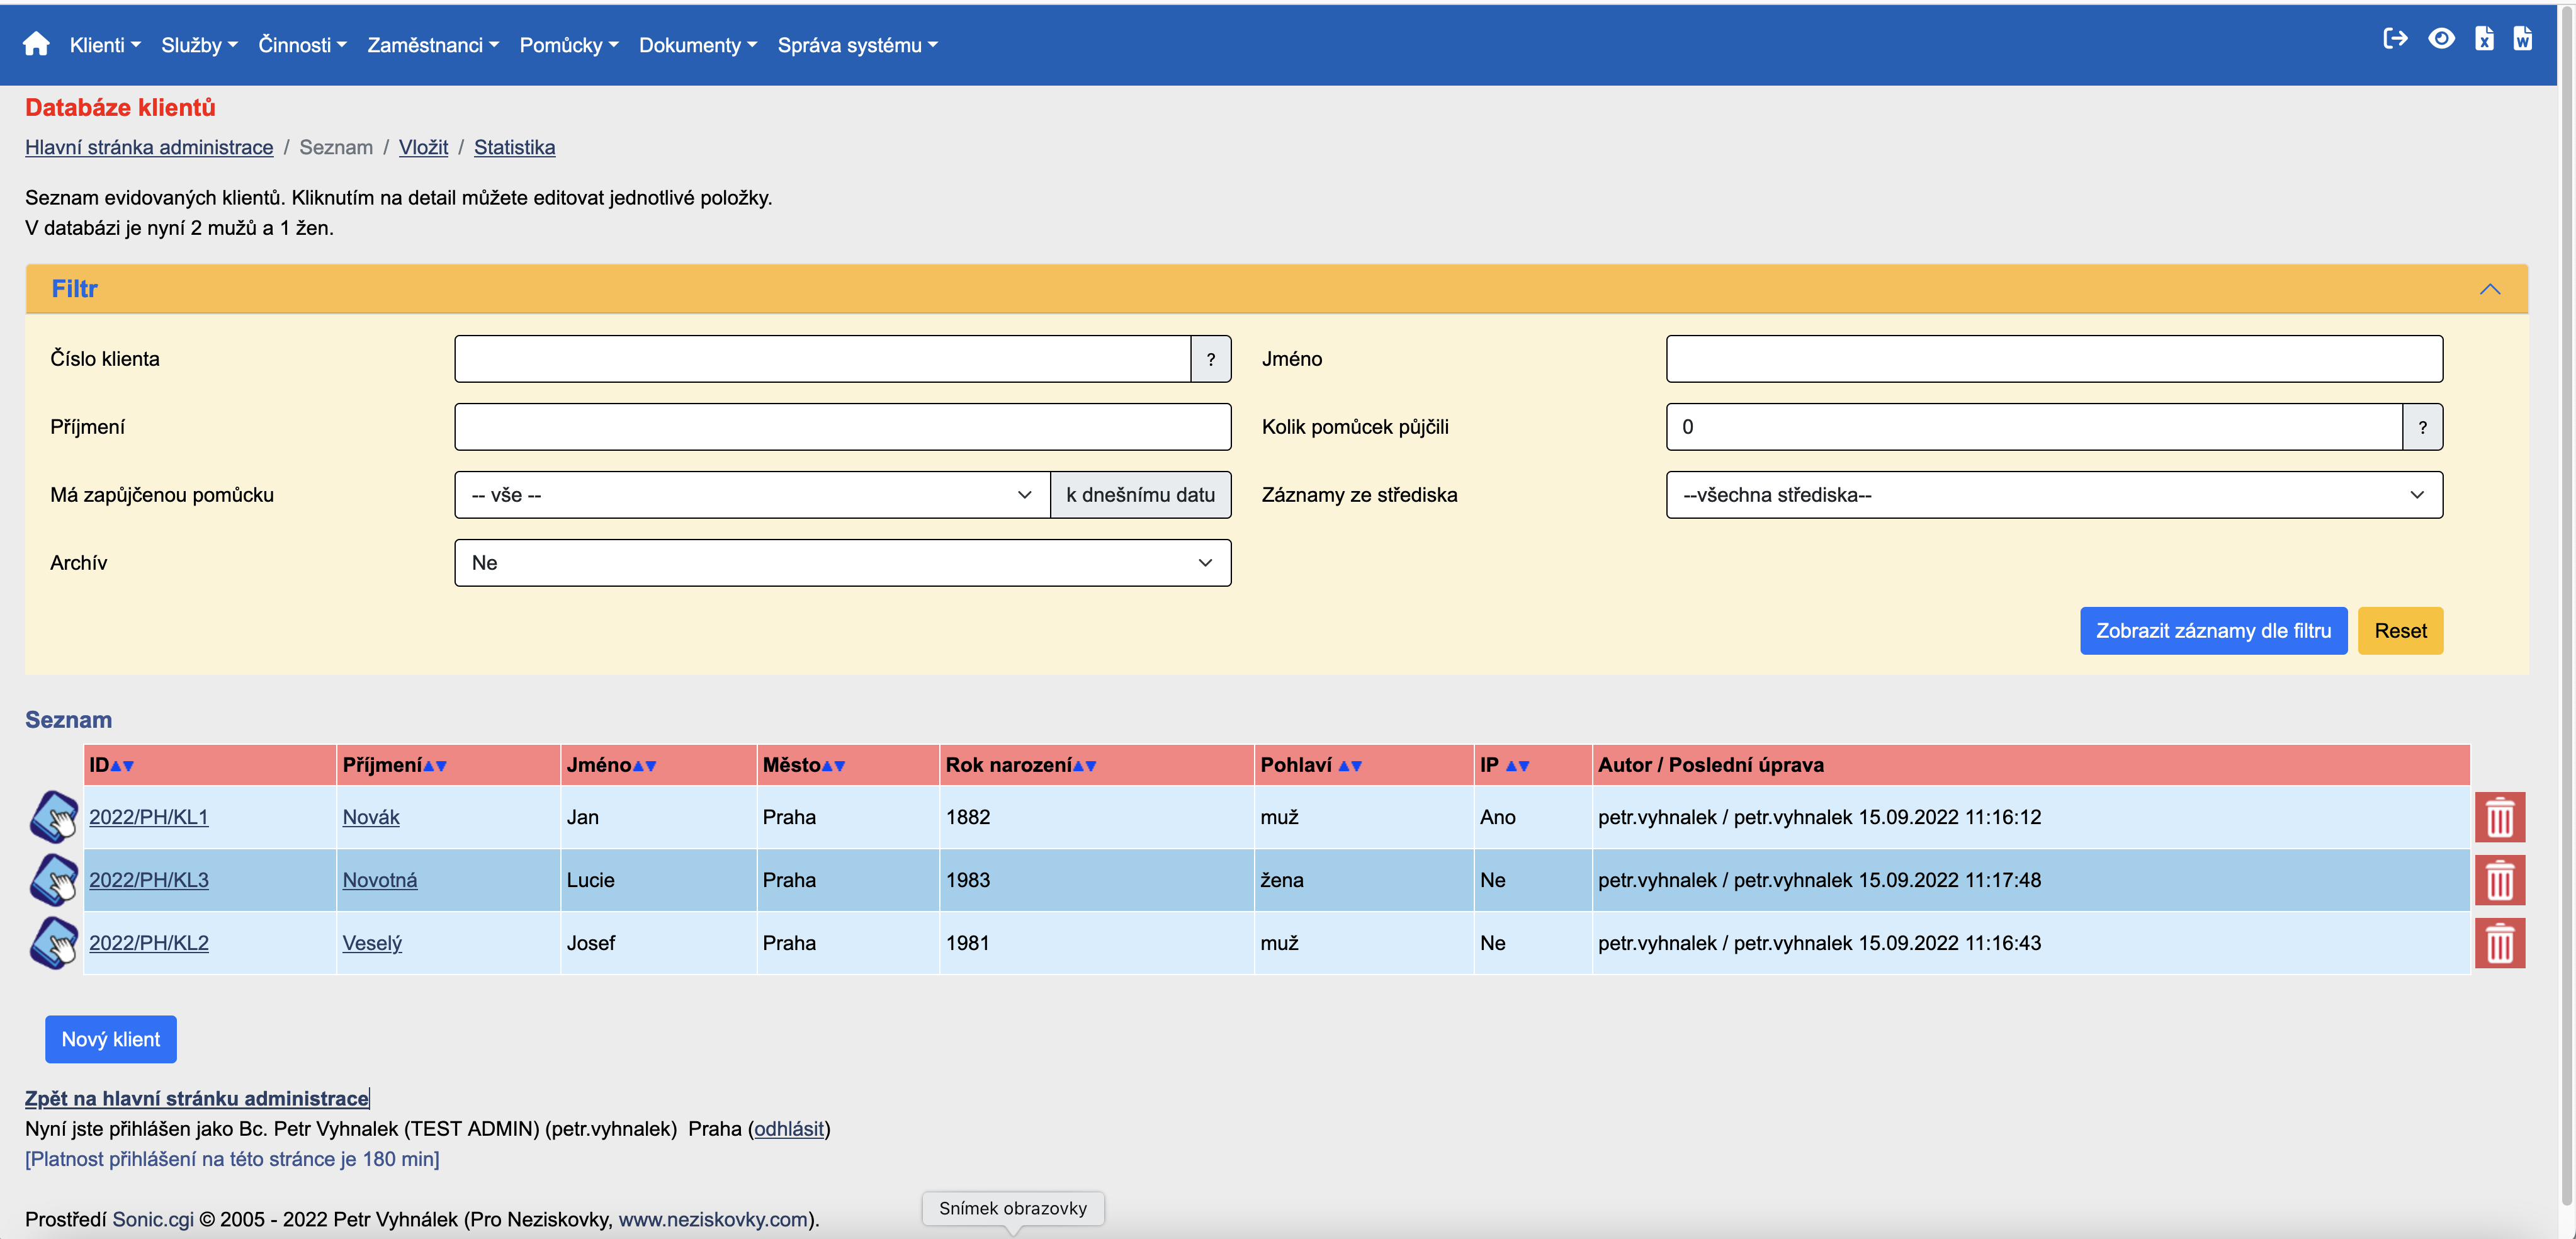
Task: Open Má zapůjčenou pomůcku dropdown
Action: tap(751, 495)
